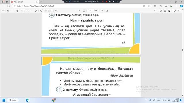This screenshot has width=184, height=103.
Task: Open Microsoft Edge from the taskbar
Action: pyautogui.click(x=27, y=100)
